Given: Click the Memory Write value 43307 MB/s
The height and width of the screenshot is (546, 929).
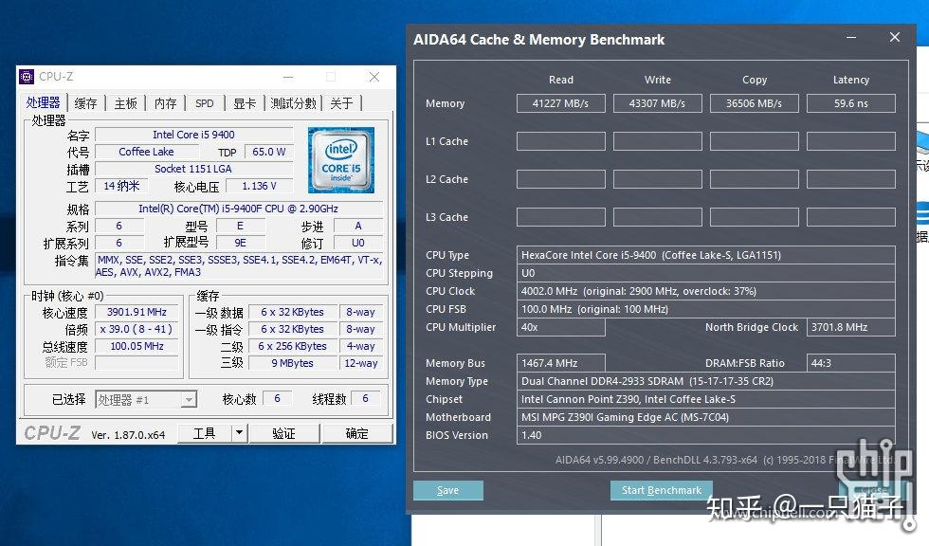Looking at the screenshot, I should 657,103.
